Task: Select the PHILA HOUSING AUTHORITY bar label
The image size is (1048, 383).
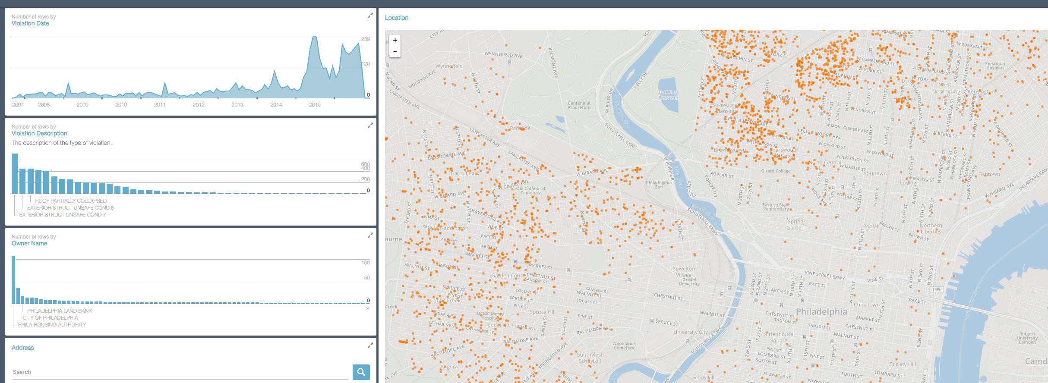Action: tap(52, 325)
